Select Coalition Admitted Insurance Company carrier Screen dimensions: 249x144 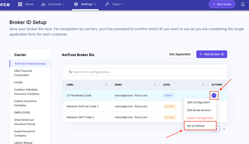27,92
